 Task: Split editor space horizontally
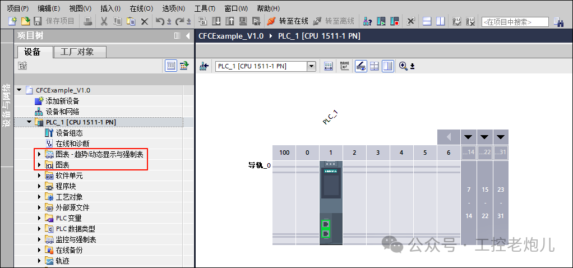pyautogui.click(x=427, y=21)
